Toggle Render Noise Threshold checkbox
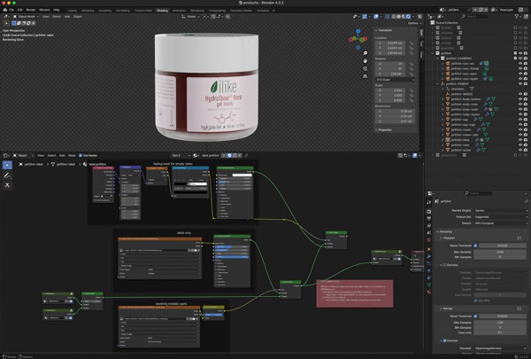 click(475, 316)
